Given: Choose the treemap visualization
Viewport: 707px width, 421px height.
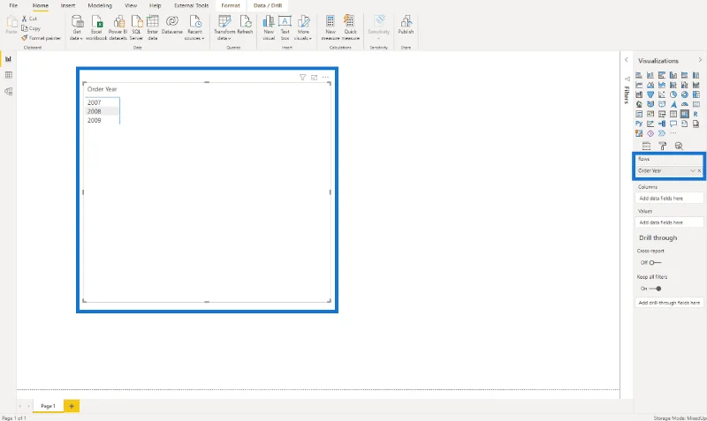Looking at the screenshot, I should pos(696,94).
